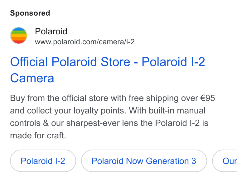This screenshot has width=237, height=182.
Task: Open the Polaroid Now Generation 3 chip
Action: pos(144,161)
